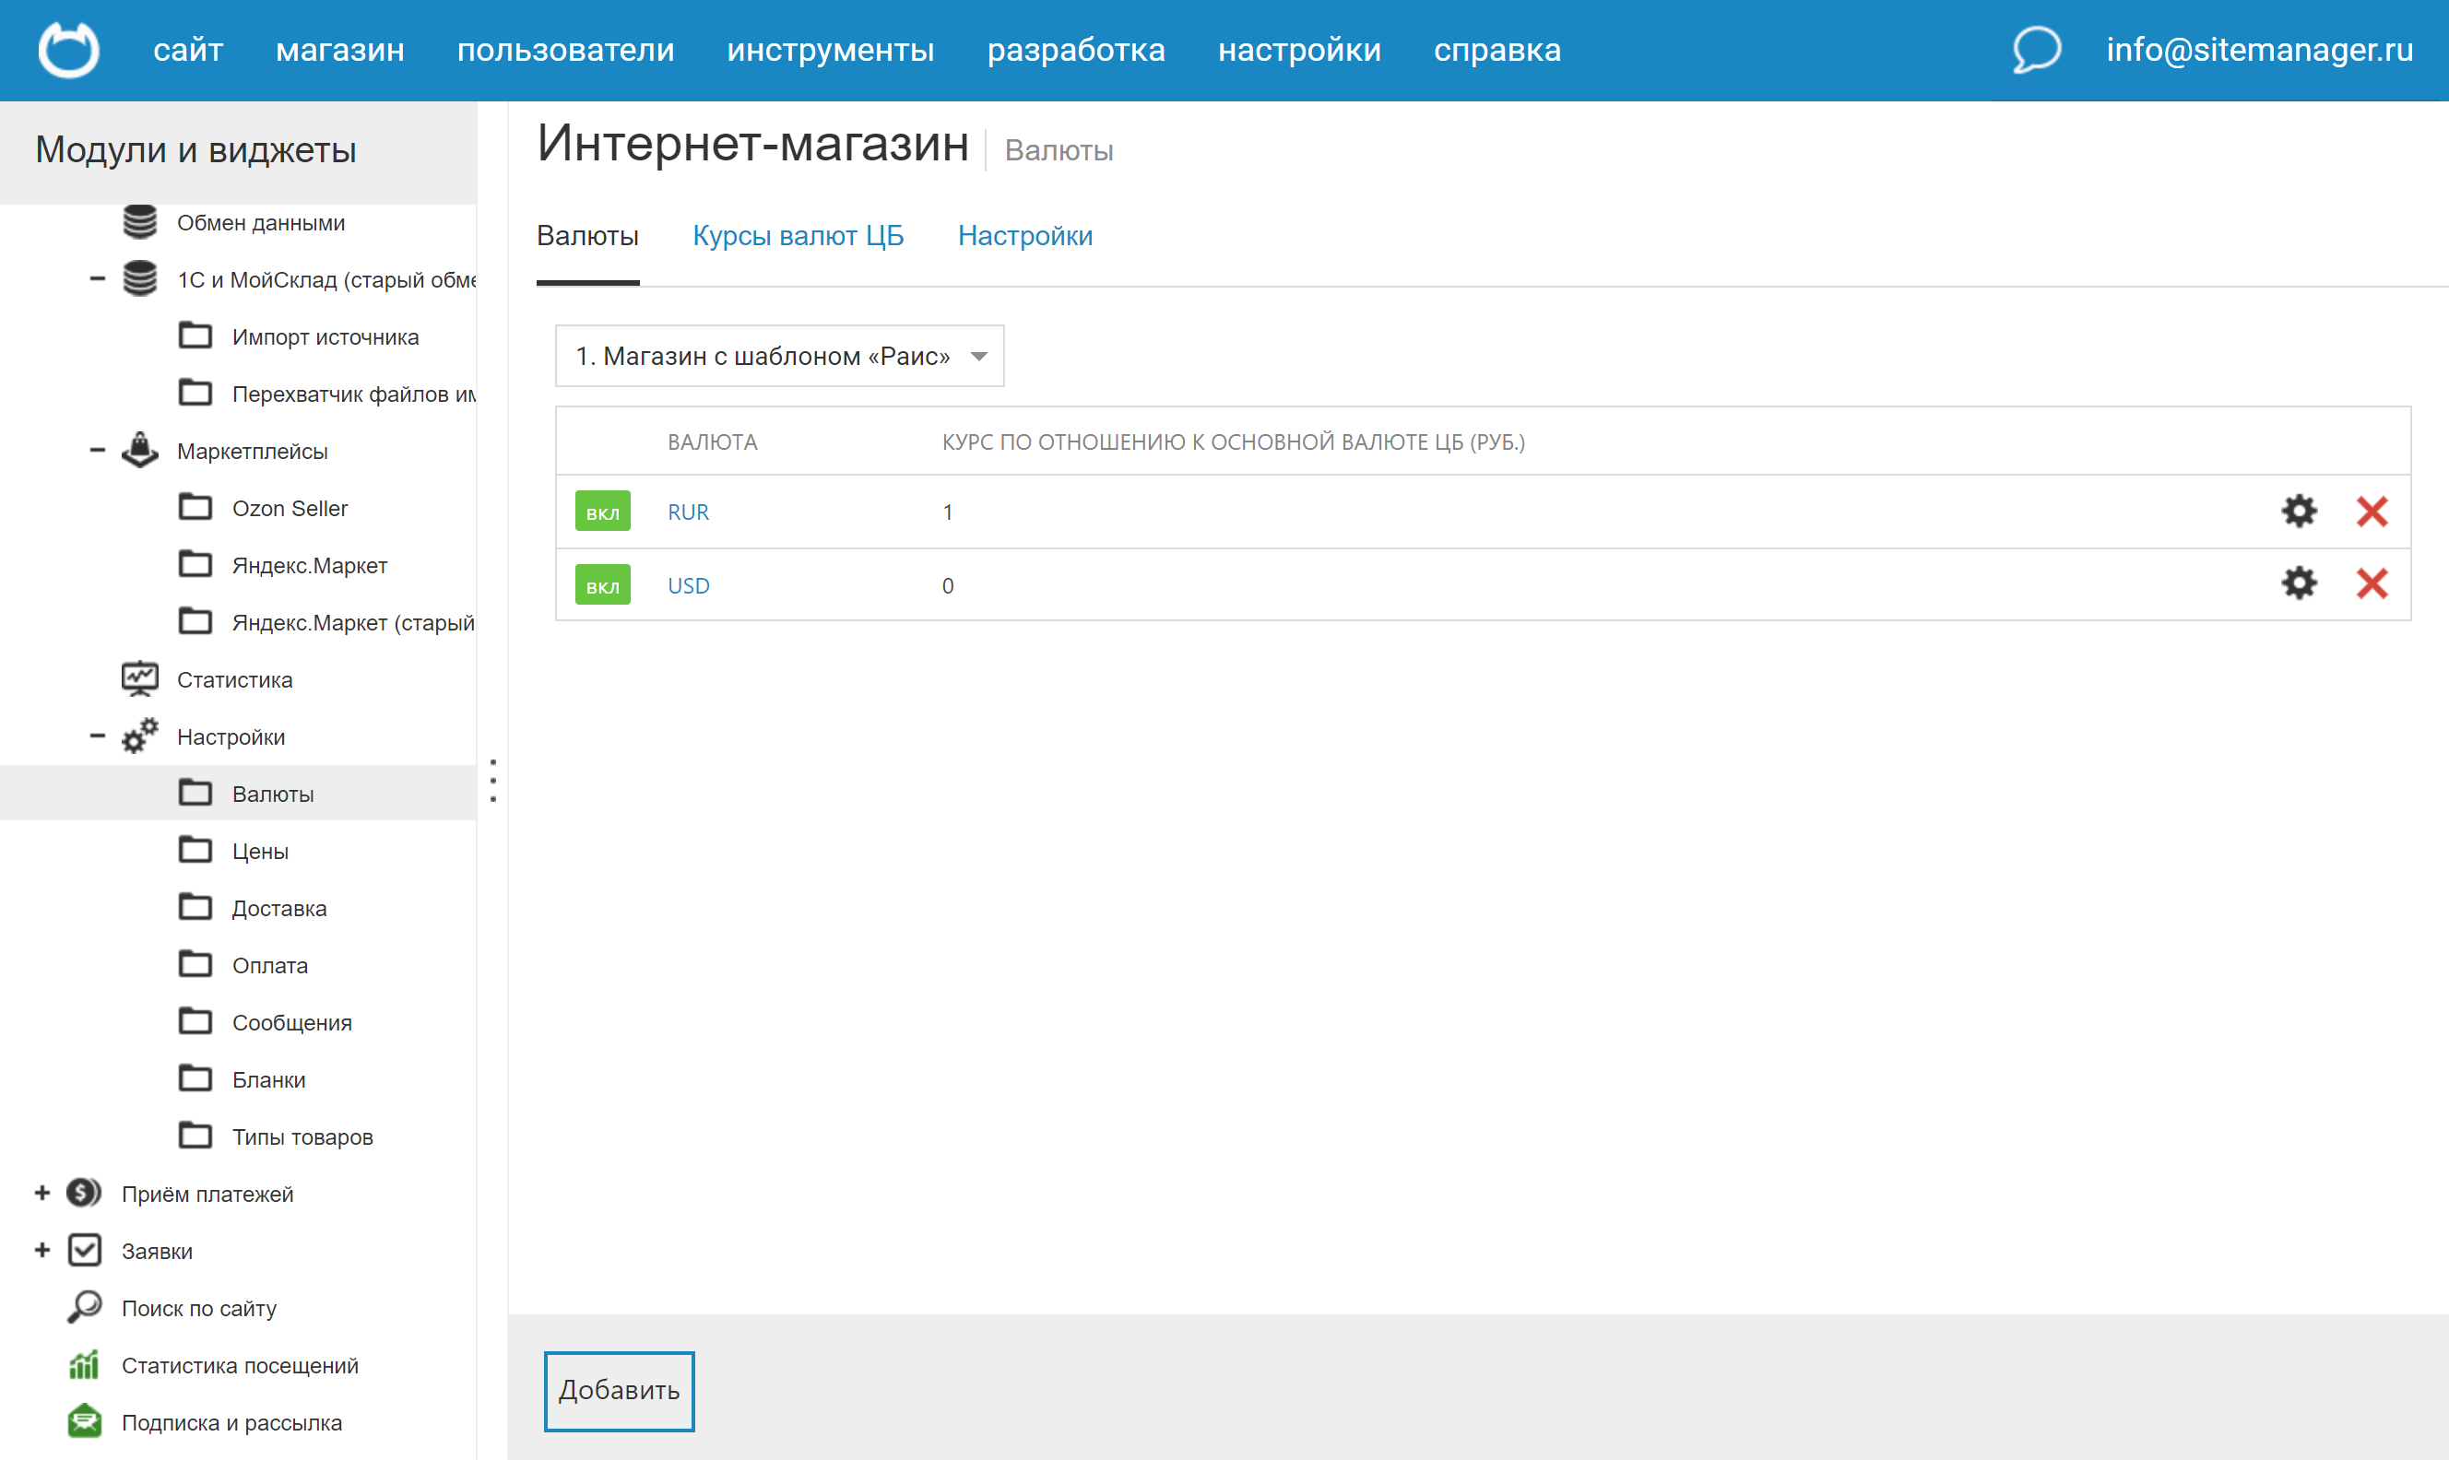Open Статистика module with chart icon
Image resolution: width=2449 pixels, height=1460 pixels.
(234, 680)
